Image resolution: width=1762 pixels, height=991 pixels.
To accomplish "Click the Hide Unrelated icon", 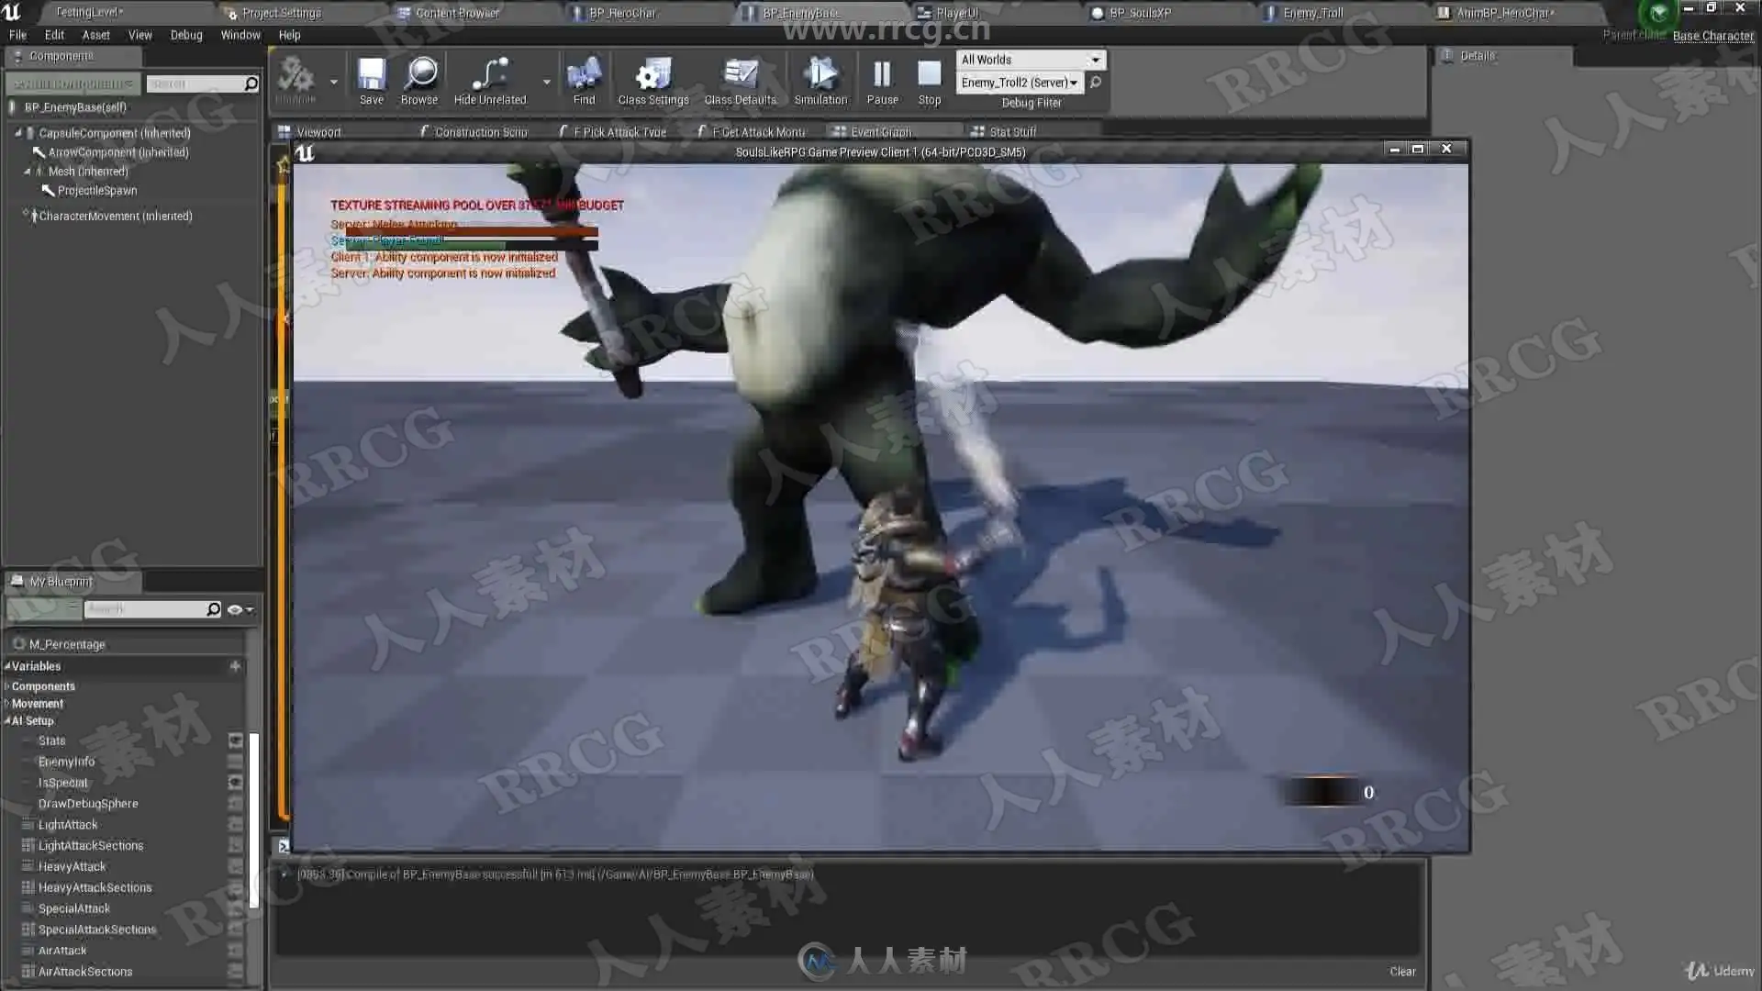I will pos(490,75).
